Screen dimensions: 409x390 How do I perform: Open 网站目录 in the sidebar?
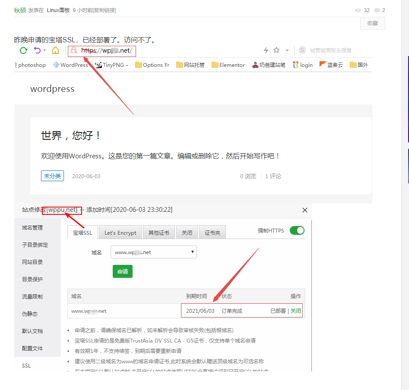(x=32, y=262)
